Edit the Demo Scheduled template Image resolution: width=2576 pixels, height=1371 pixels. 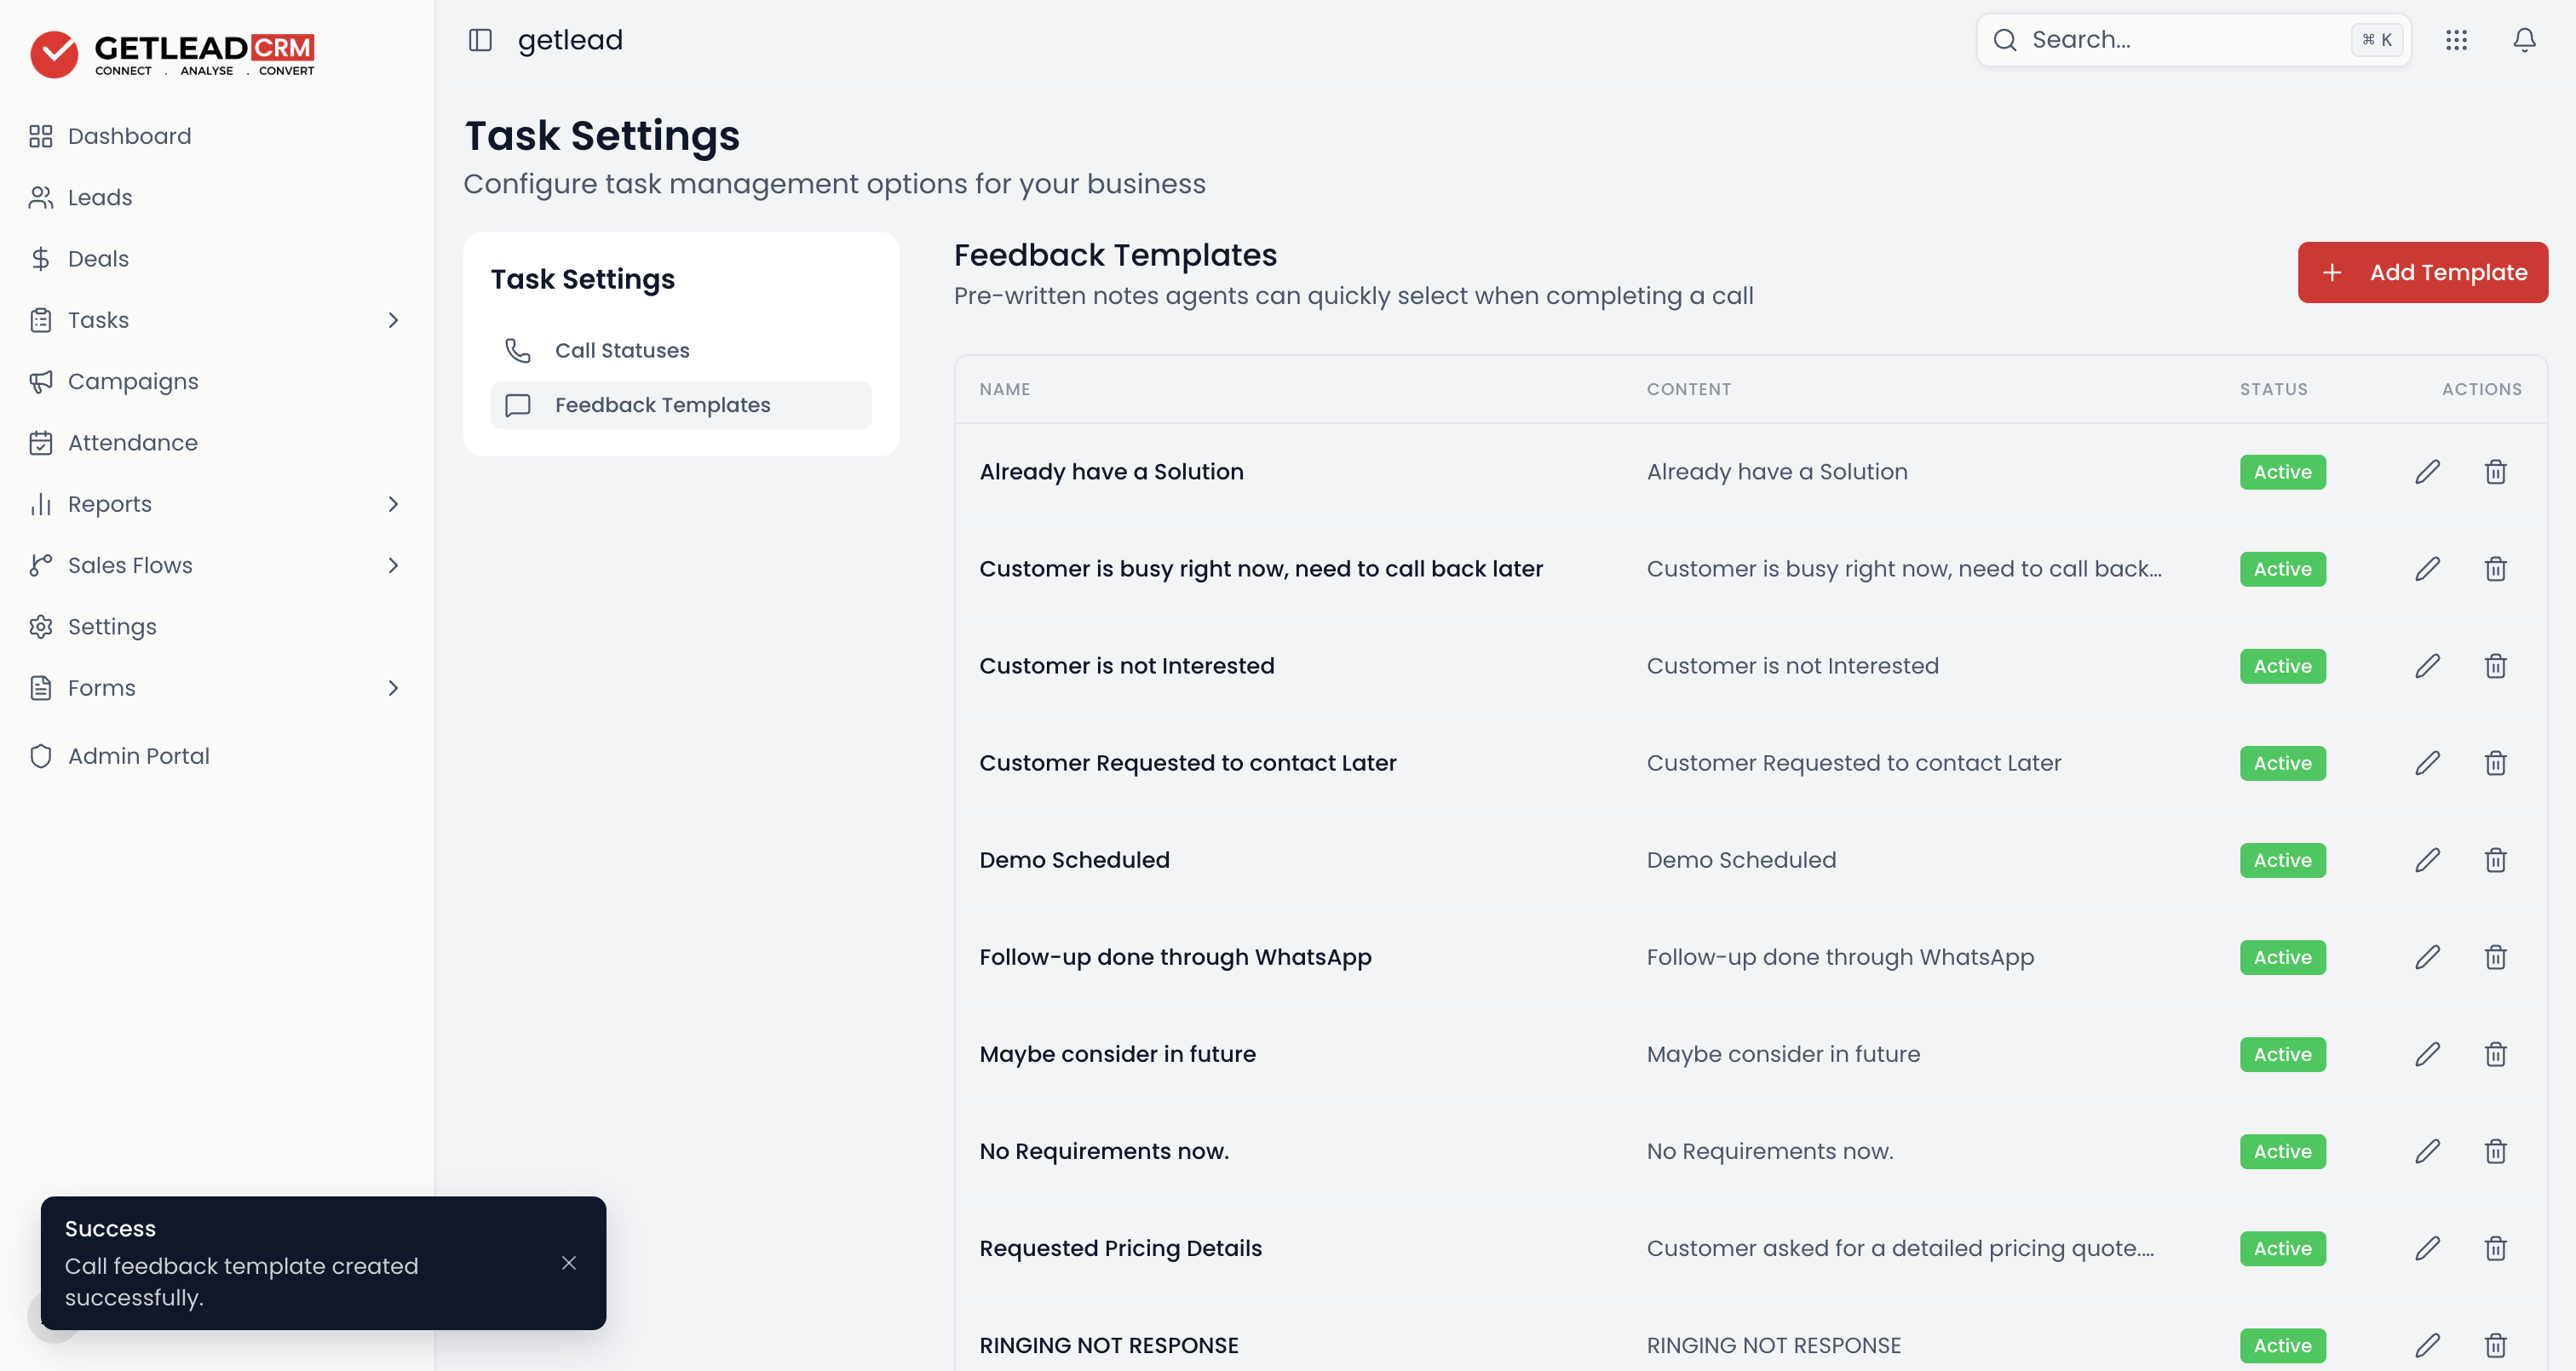(x=2427, y=860)
